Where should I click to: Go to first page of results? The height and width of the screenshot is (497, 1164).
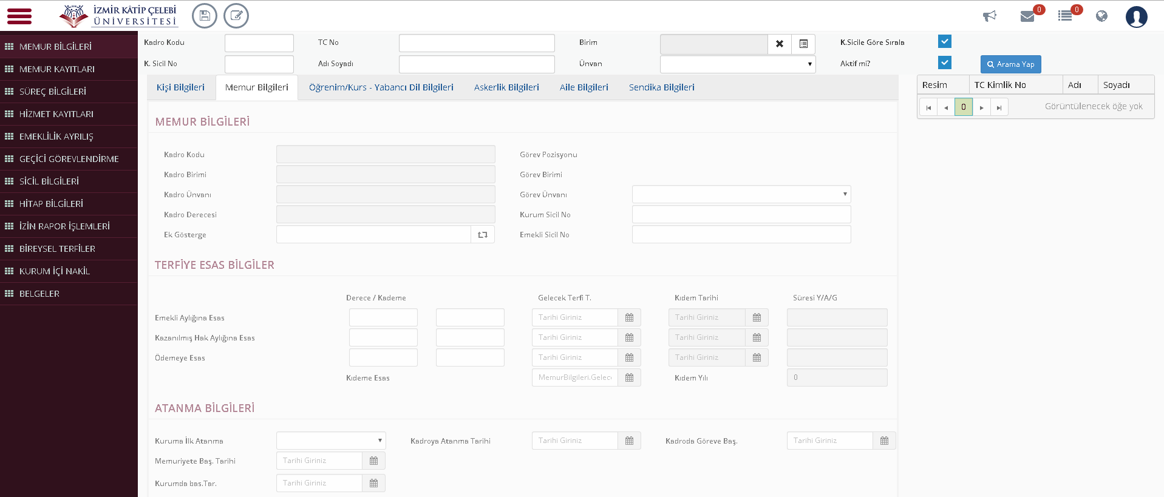pyautogui.click(x=928, y=107)
